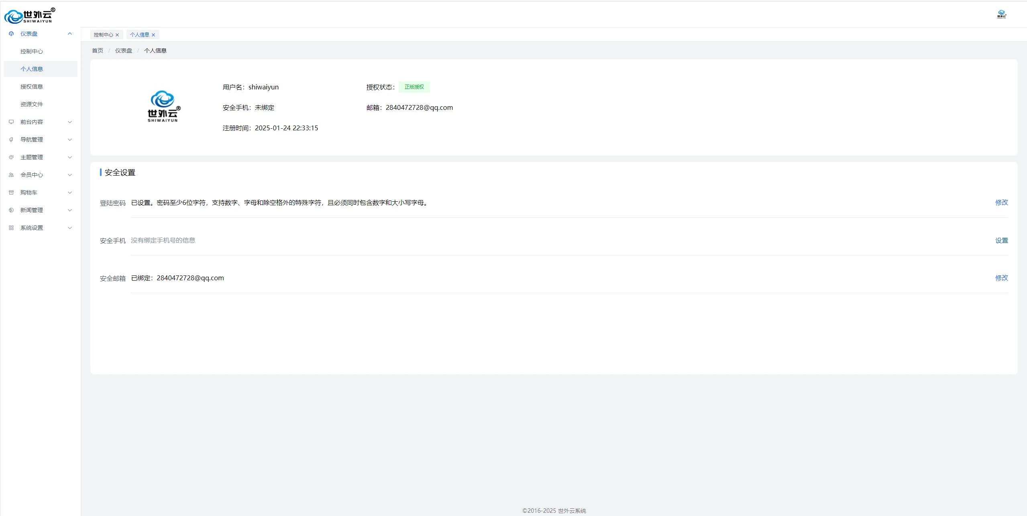Close the 个人信息 tab
The image size is (1027, 516).
[x=153, y=35]
